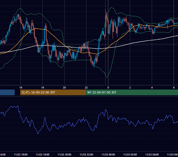Click the 11/22 16:00 time label
The image size is (178, 157).
(x=21, y=154)
